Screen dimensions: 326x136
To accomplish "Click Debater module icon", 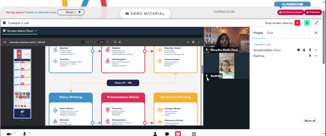I will pyautogui.click(x=108, y=50).
